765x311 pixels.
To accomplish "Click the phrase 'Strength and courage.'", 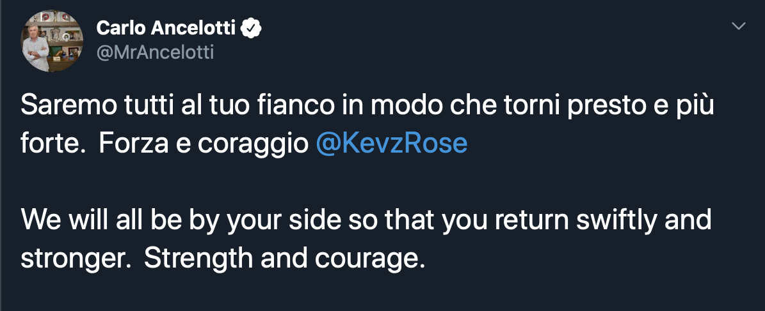I will point(284,258).
